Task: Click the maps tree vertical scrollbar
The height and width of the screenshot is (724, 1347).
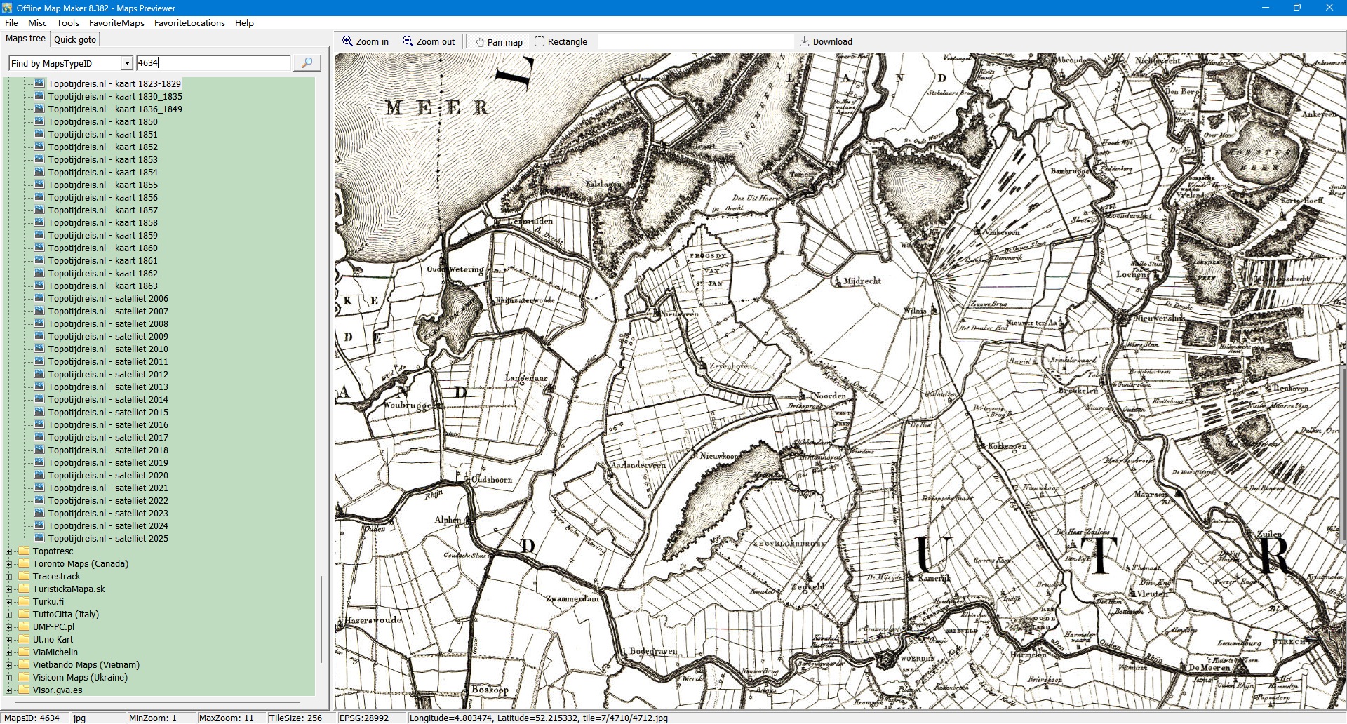Action: pos(321,617)
